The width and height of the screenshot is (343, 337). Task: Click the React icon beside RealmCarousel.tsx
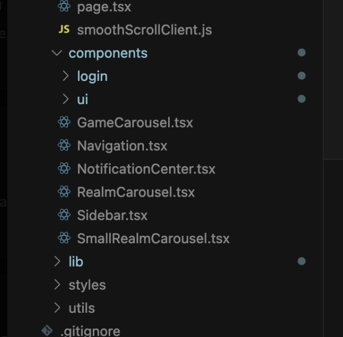64,192
